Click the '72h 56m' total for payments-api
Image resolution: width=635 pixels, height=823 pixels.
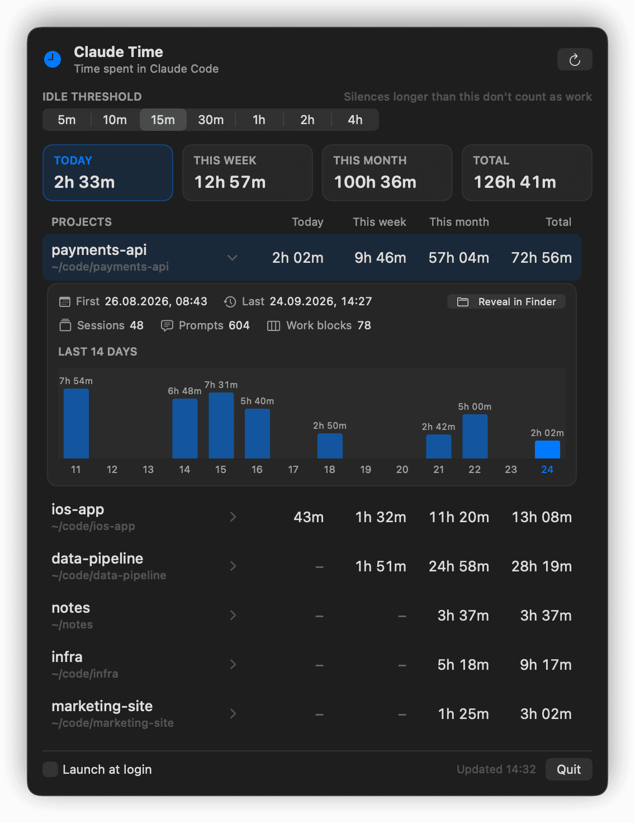541,258
